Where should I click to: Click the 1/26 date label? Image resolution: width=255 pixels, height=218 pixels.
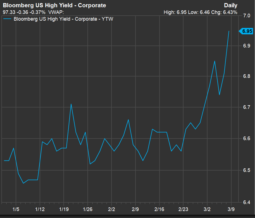[x=88, y=209]
